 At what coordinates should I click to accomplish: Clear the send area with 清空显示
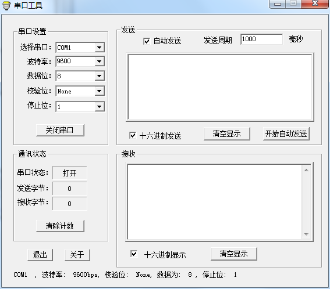click(x=226, y=133)
